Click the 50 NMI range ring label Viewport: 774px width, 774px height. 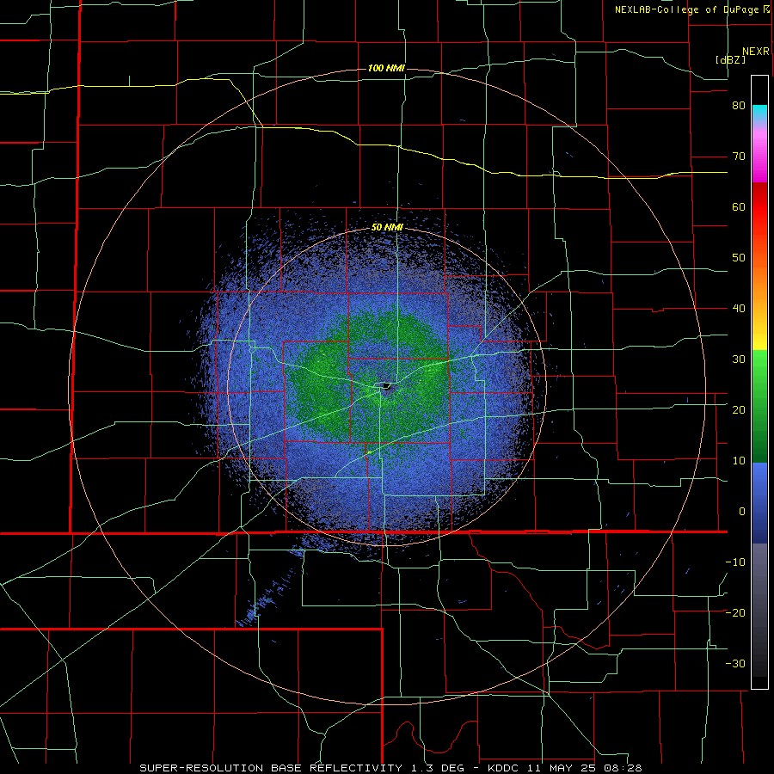point(387,228)
